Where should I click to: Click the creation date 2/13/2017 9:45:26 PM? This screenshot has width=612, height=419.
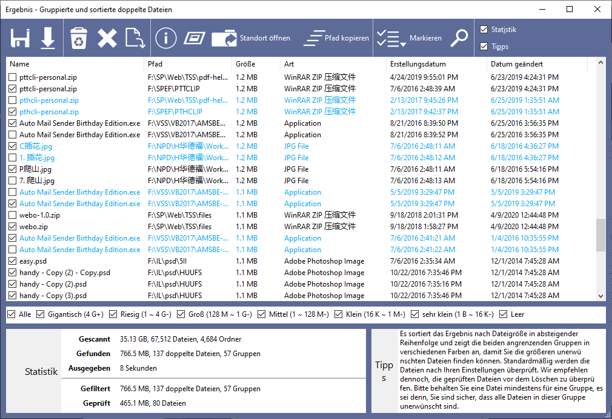point(424,100)
